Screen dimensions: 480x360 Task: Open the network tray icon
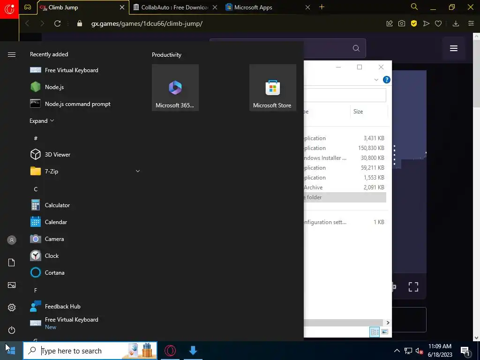click(x=408, y=351)
